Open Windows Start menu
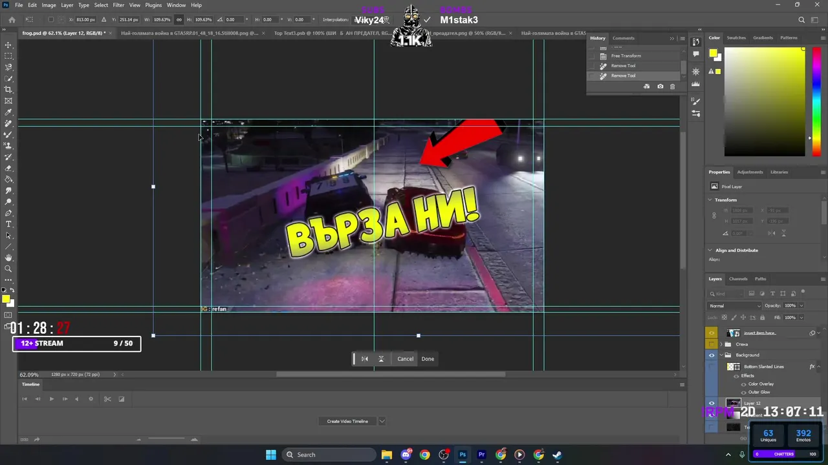The height and width of the screenshot is (465, 828). 271,455
